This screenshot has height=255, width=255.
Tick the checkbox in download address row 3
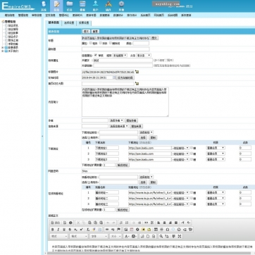pos(192,159)
